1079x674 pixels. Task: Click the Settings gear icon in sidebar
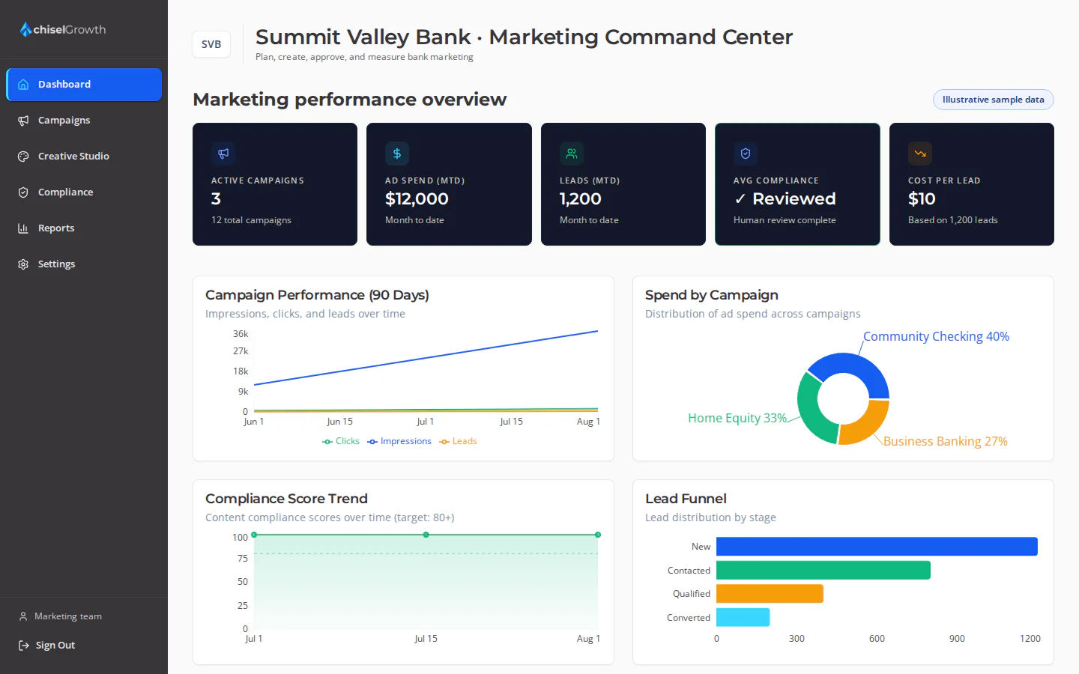[x=23, y=264]
